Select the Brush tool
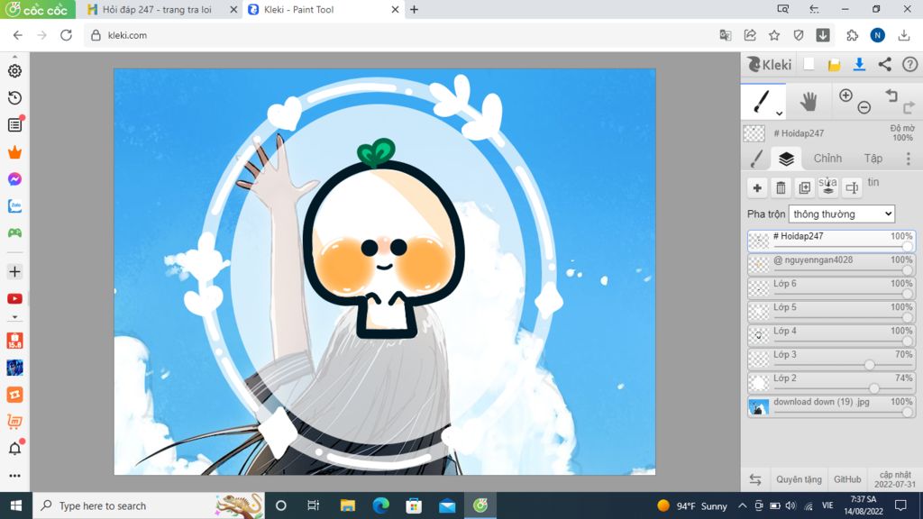The height and width of the screenshot is (519, 923). [763, 101]
